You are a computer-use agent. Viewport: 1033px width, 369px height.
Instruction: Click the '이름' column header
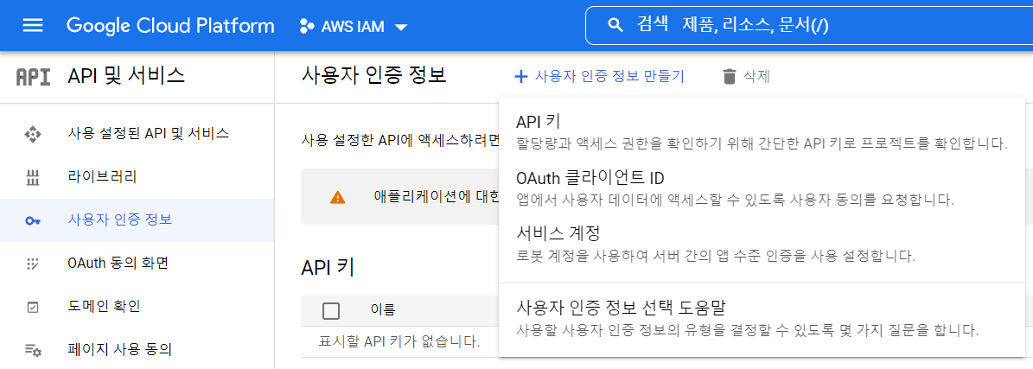point(383,310)
